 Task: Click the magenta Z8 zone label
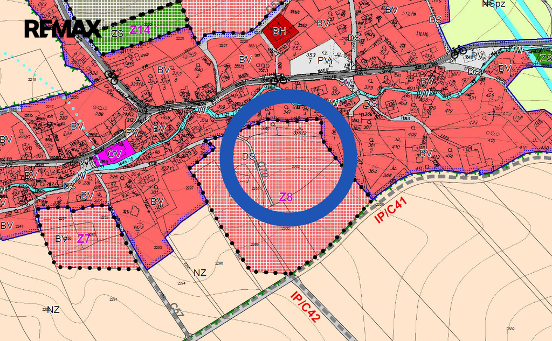tap(286, 197)
